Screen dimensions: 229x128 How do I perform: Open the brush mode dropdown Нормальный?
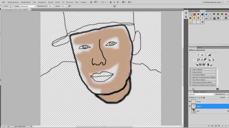[x=28, y=6]
